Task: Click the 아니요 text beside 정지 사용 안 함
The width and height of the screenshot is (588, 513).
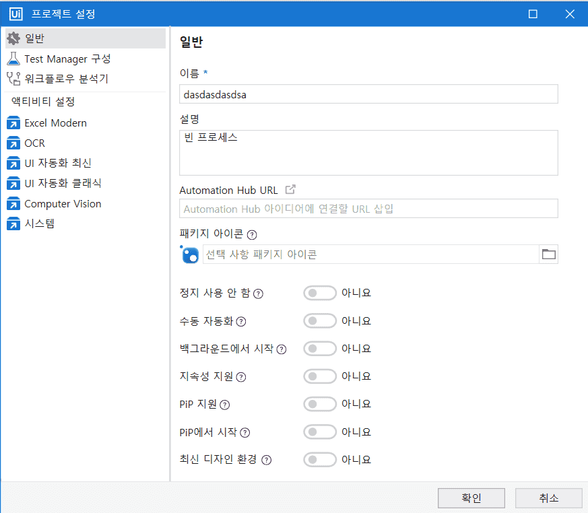Action: 356,293
